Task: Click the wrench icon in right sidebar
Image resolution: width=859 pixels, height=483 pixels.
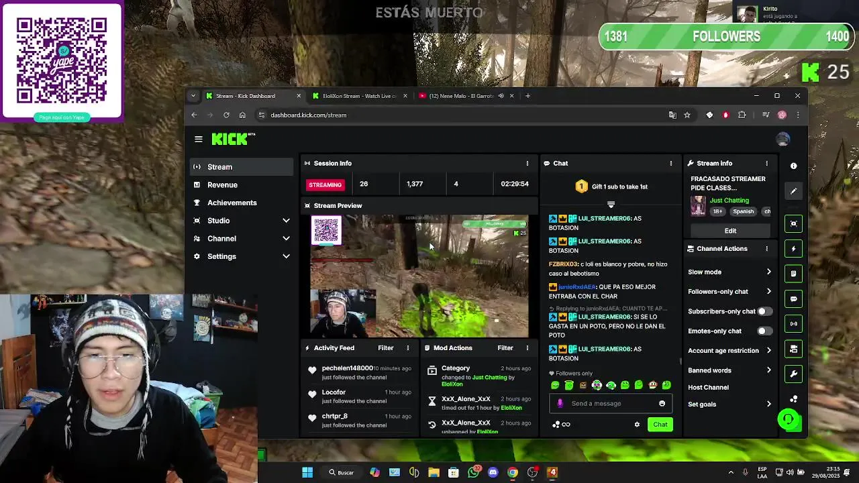Action: [x=793, y=374]
